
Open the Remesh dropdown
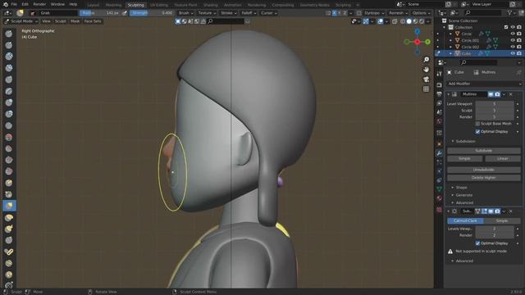pyautogui.click(x=399, y=13)
